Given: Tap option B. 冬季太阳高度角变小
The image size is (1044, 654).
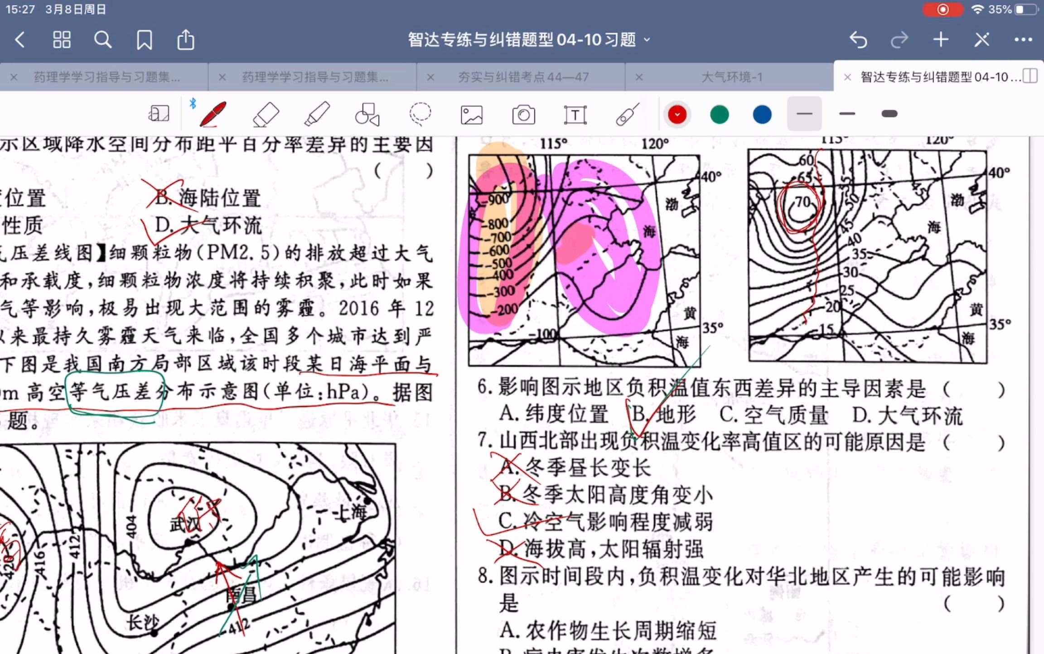Looking at the screenshot, I should pyautogui.click(x=606, y=495).
